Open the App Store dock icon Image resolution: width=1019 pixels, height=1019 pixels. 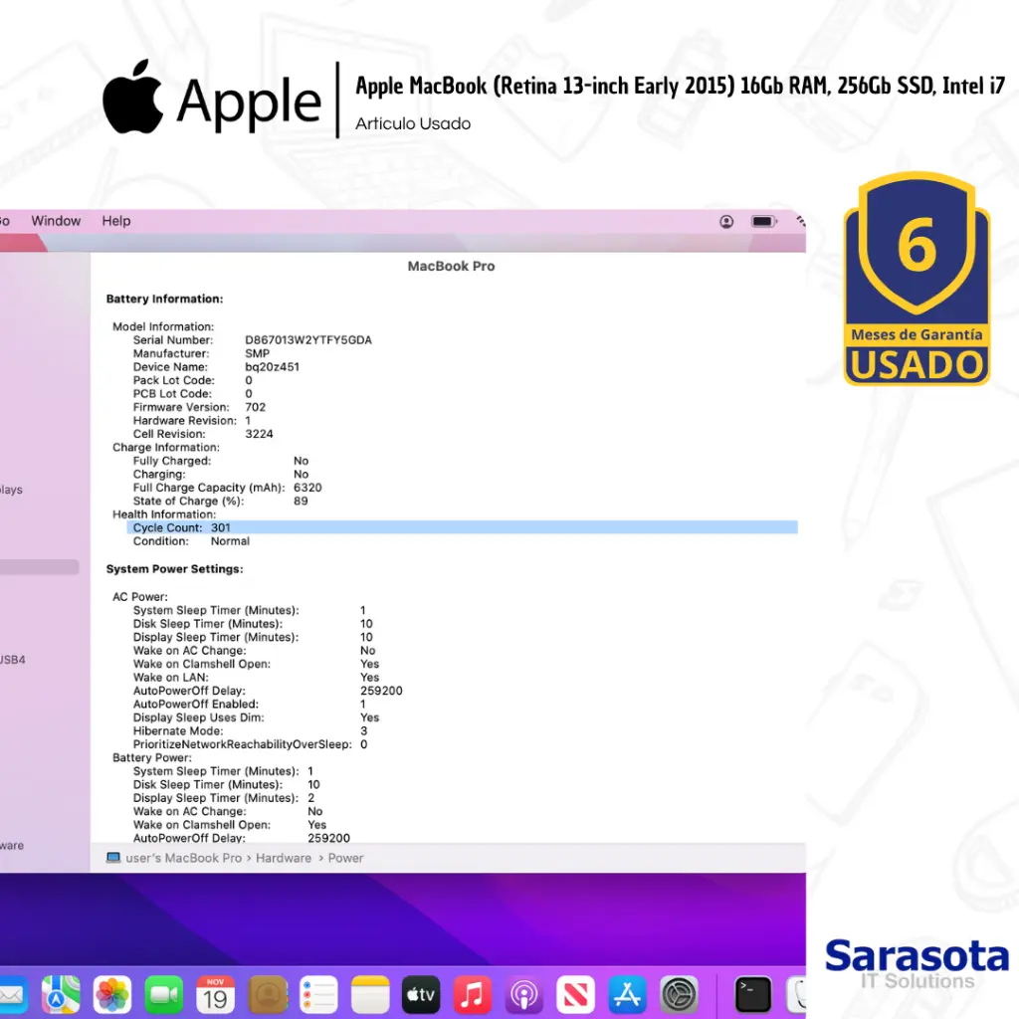[x=628, y=994]
